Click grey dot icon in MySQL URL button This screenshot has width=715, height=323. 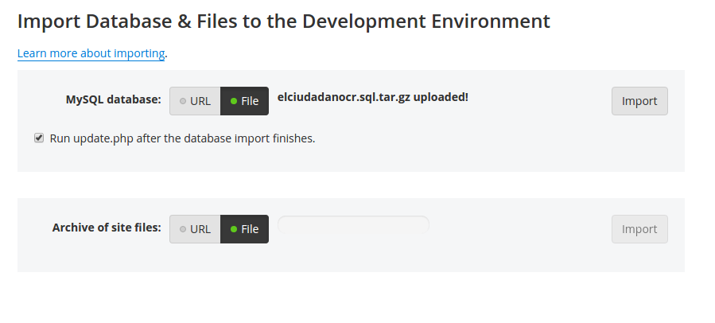point(183,101)
